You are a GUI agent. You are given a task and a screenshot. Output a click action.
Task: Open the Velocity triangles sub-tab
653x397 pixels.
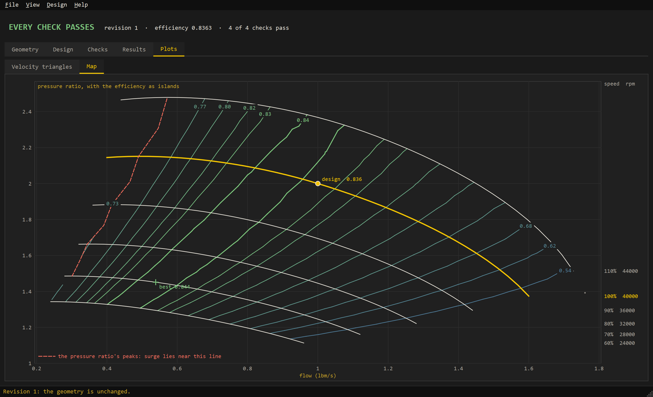click(x=42, y=67)
